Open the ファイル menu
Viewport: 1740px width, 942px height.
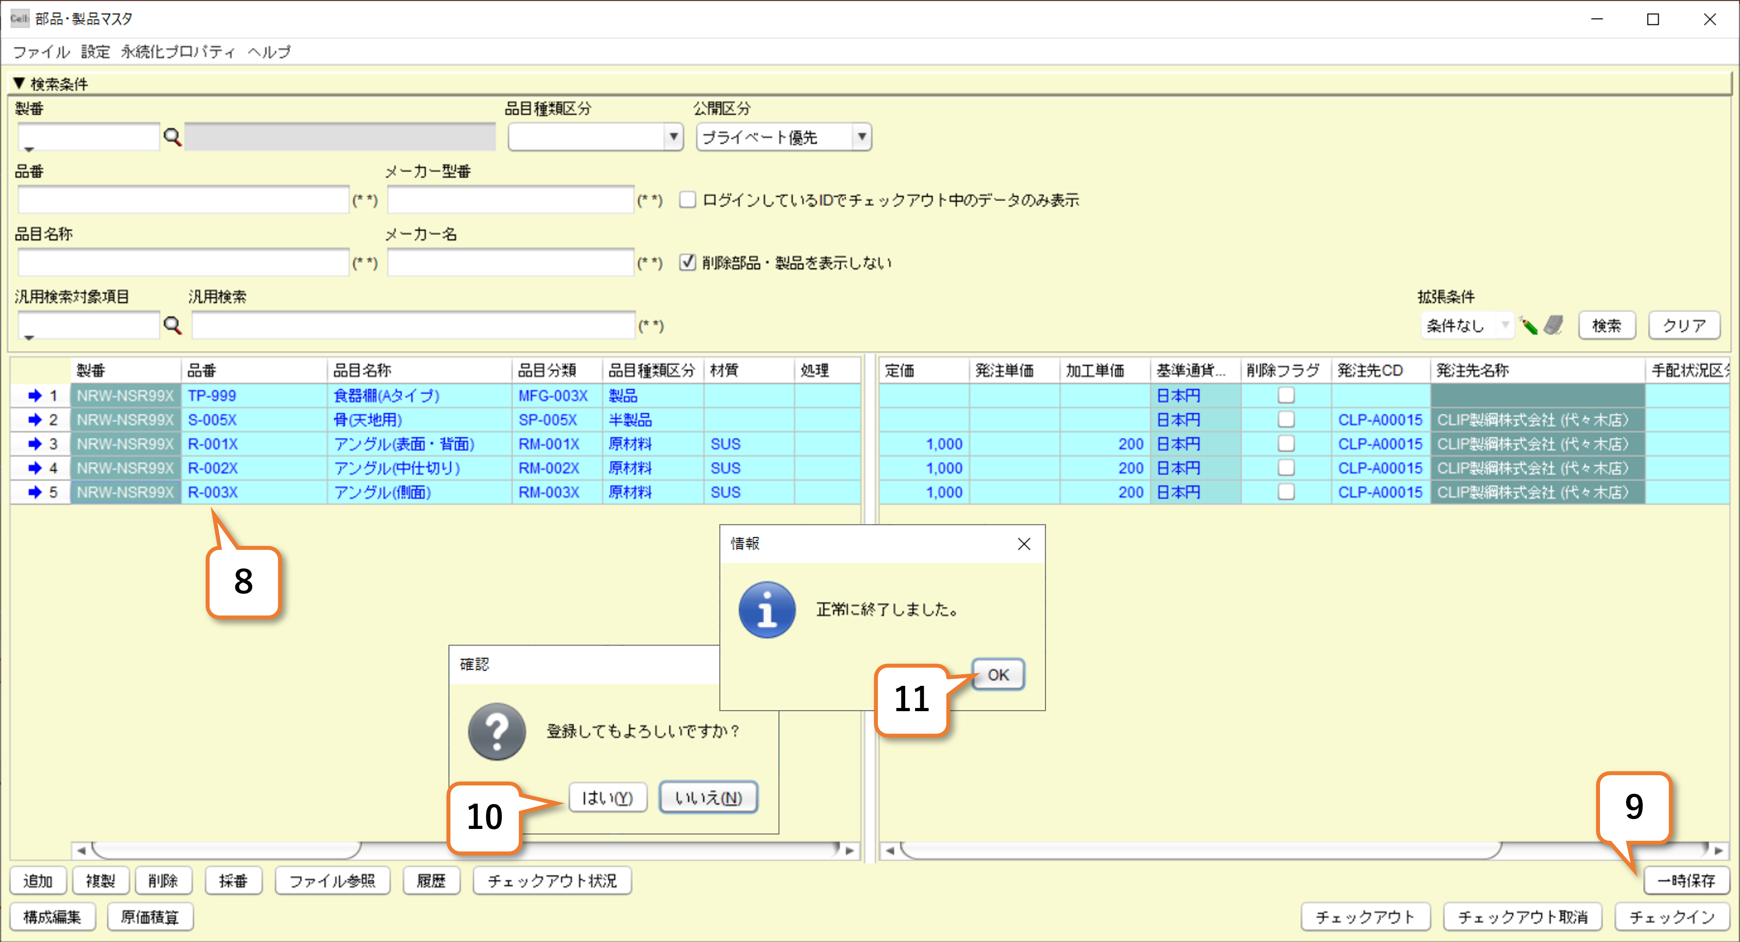click(41, 52)
